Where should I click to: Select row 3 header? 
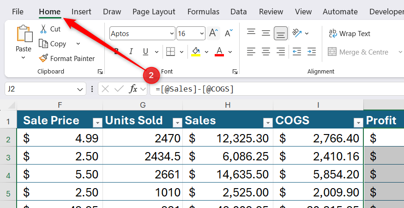(x=8, y=157)
